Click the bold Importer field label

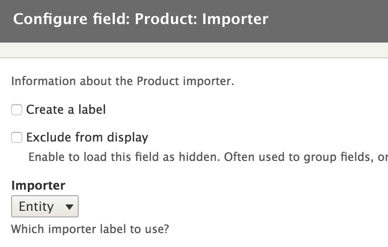(38, 185)
